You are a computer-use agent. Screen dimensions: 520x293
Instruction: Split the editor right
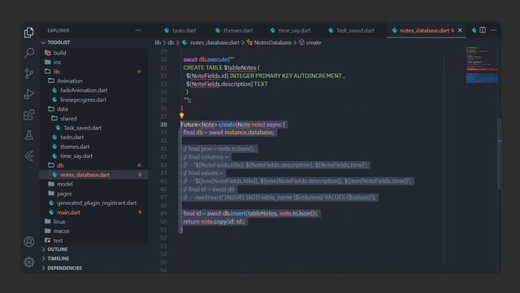click(x=483, y=30)
